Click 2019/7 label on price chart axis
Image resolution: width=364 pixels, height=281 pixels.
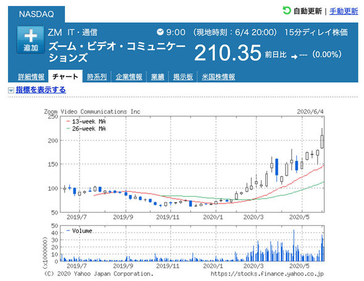(77, 217)
